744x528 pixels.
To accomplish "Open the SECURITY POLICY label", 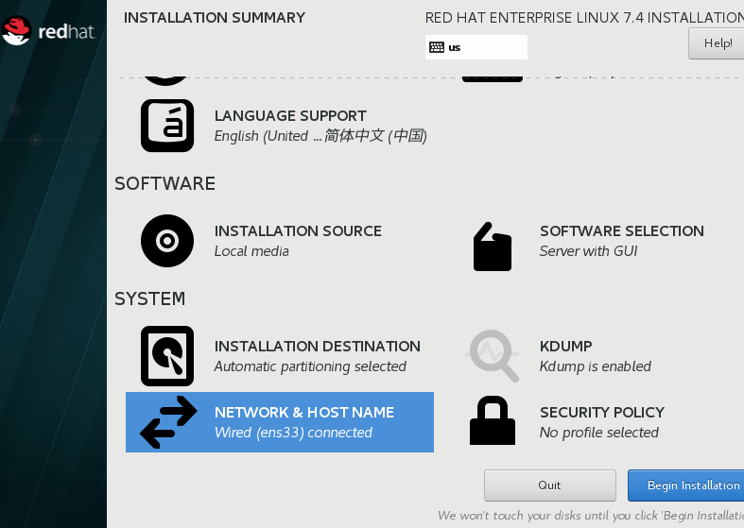I will click(602, 413).
